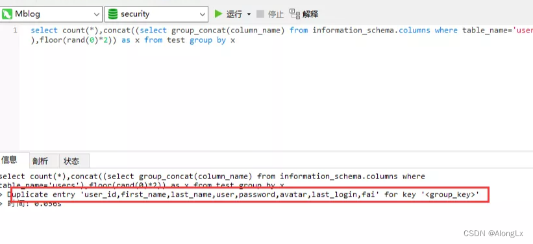
Task: Click the Stop button
Action: pos(270,14)
